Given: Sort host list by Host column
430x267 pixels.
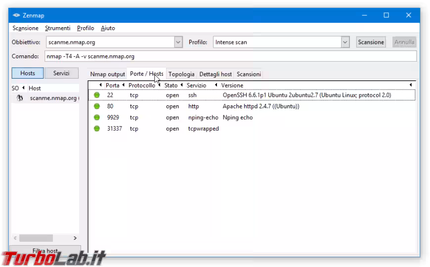Looking at the screenshot, I should pos(35,88).
